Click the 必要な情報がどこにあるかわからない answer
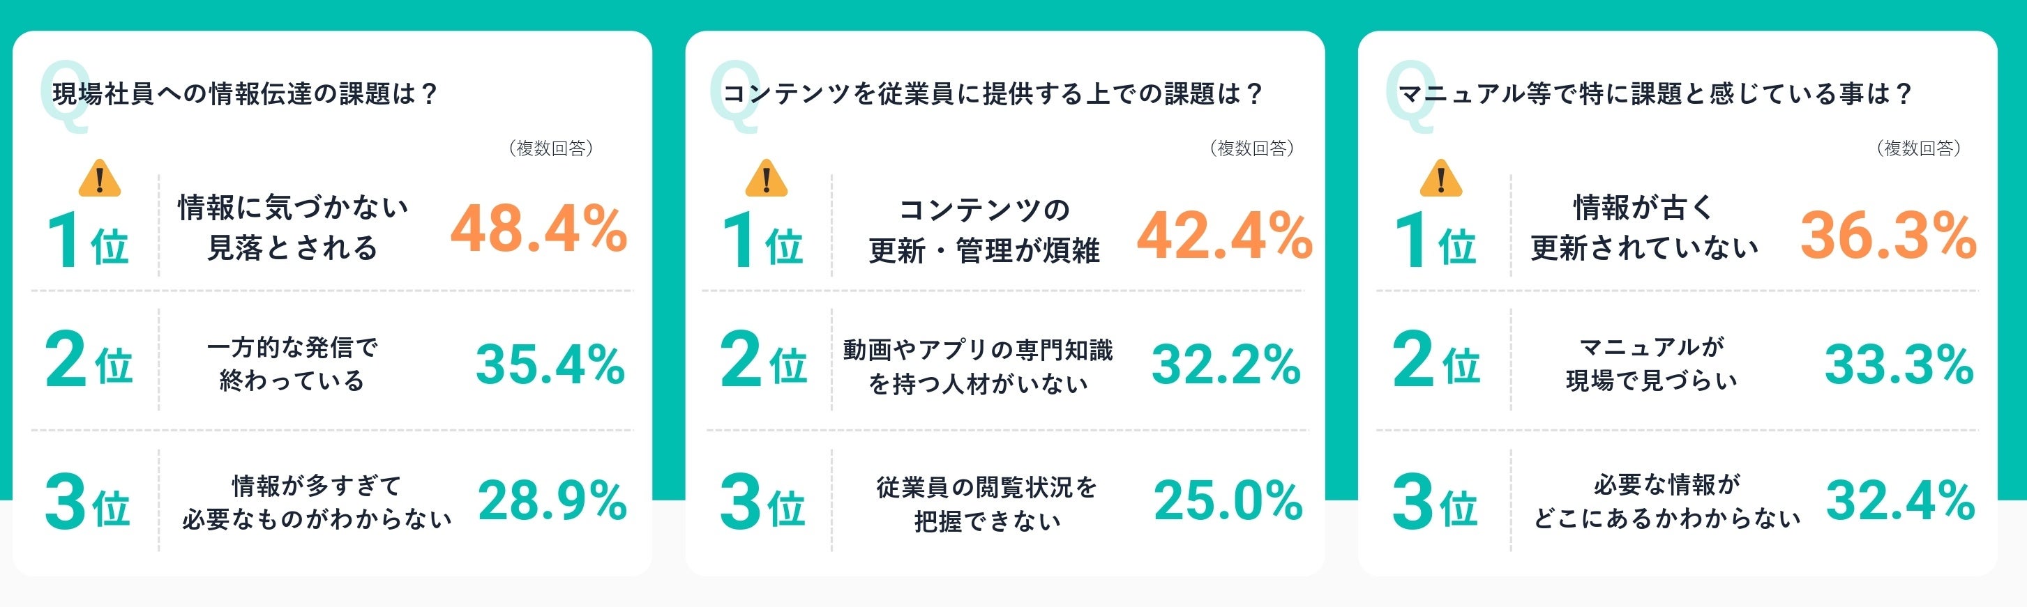The width and height of the screenshot is (2027, 607). (x=1666, y=502)
